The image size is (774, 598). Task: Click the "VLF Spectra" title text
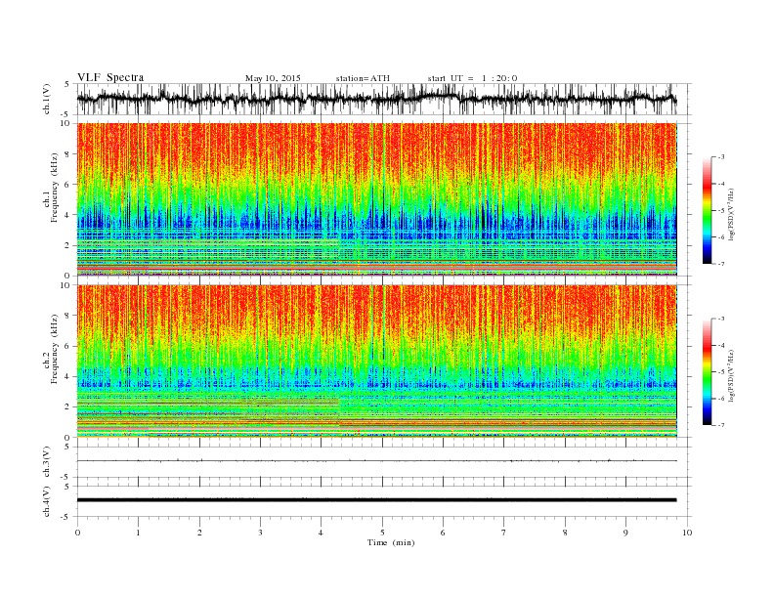(110, 77)
